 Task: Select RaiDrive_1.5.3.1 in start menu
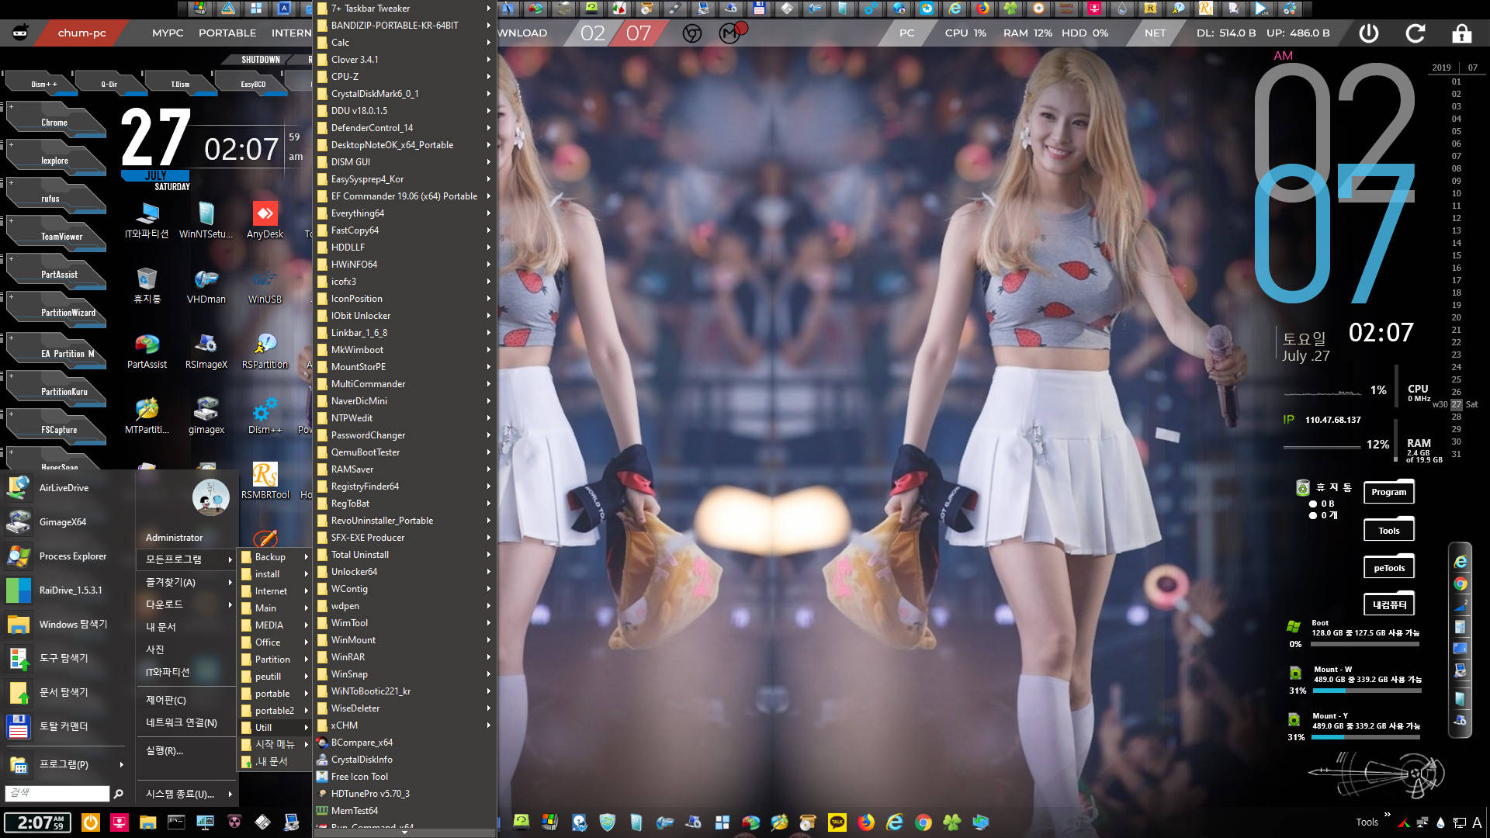tap(65, 590)
